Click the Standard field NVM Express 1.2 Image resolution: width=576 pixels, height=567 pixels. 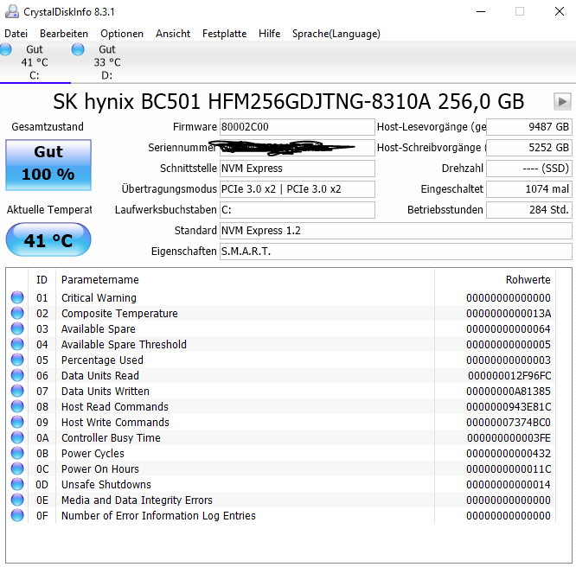pos(395,231)
